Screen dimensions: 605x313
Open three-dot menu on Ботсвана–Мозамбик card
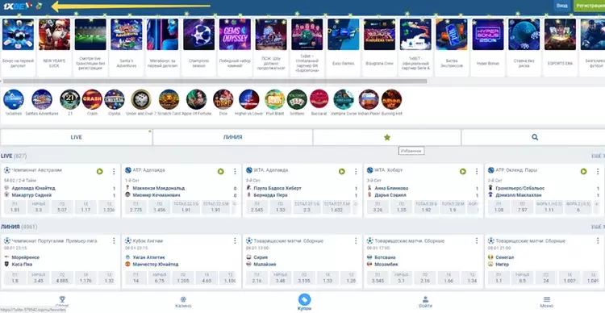(x=477, y=241)
